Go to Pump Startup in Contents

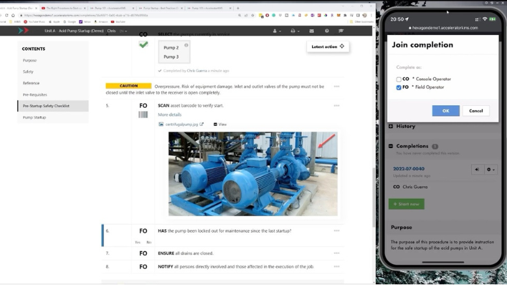click(34, 118)
